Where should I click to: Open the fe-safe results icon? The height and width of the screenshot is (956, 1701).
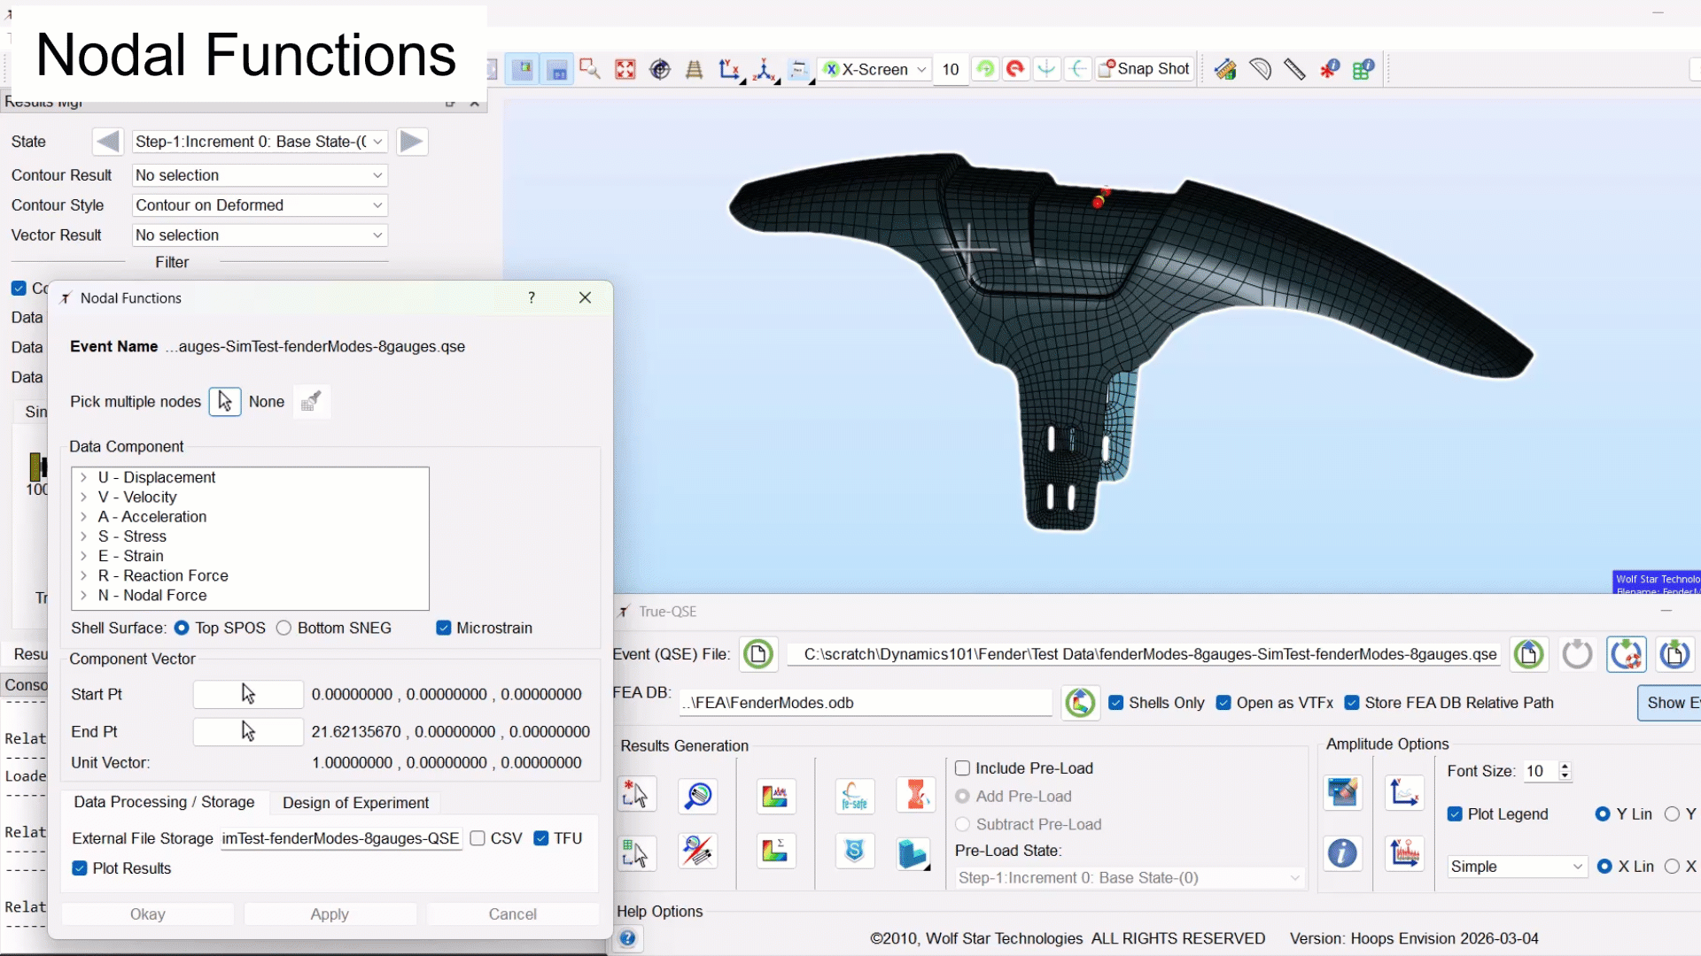coord(854,795)
